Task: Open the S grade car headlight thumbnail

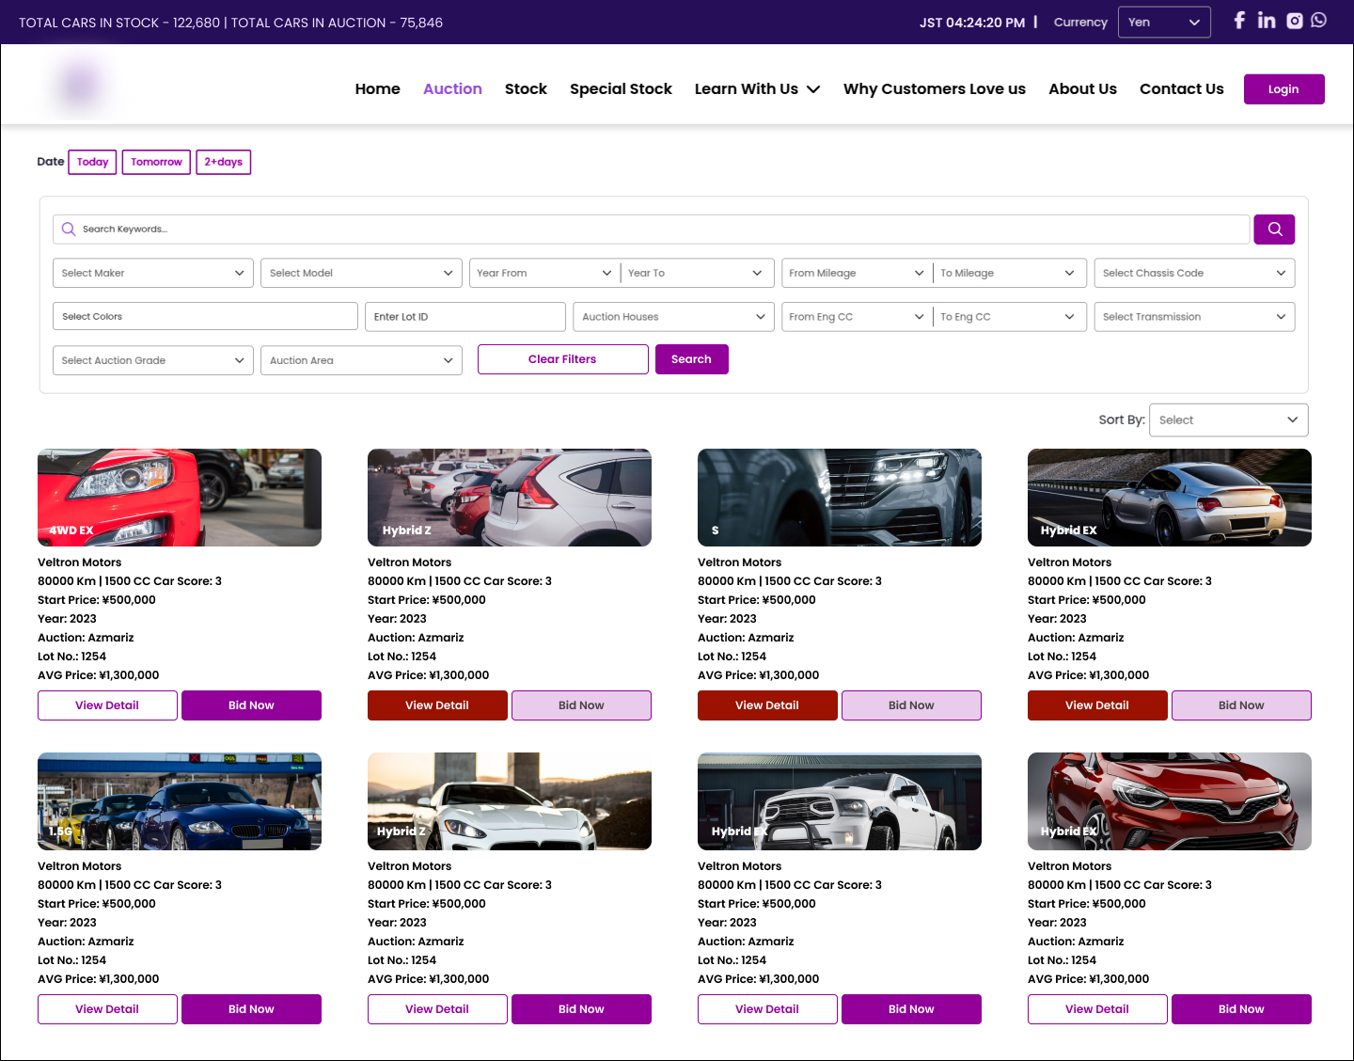Action: tap(840, 498)
